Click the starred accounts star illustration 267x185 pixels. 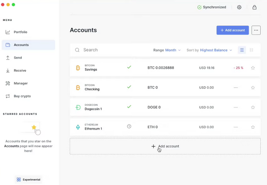coord(34,127)
